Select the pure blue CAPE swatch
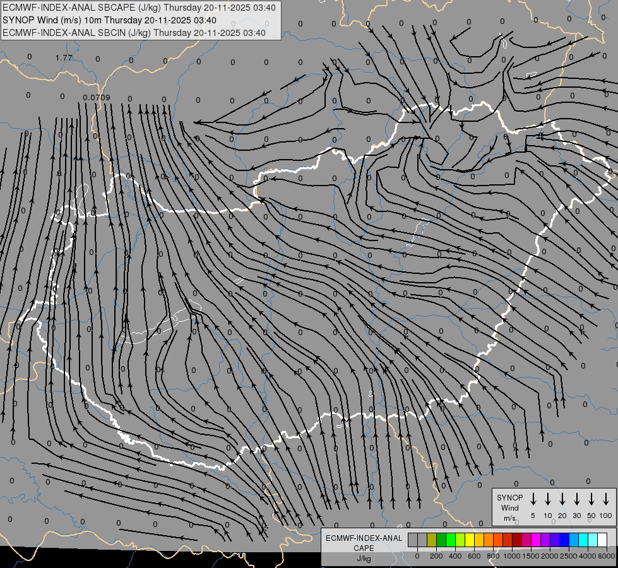The image size is (618, 568). 564,540
